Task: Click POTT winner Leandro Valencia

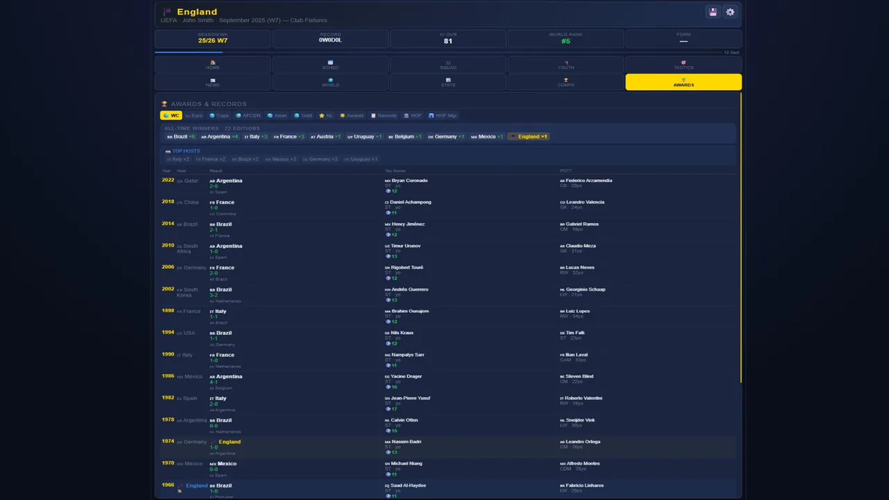Action: click(x=585, y=202)
